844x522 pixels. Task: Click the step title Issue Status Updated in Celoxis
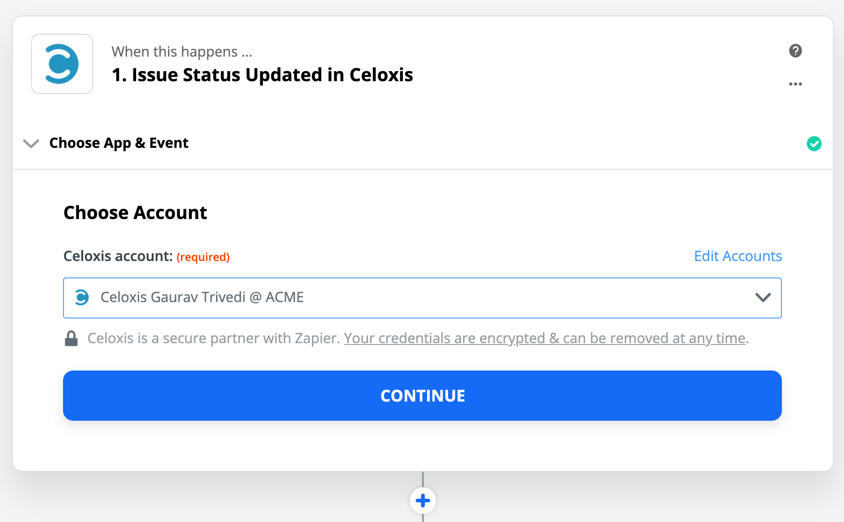(262, 75)
